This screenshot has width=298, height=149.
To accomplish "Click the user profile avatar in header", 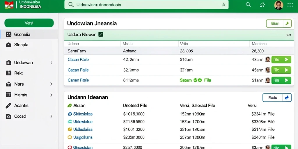I will point(279,5).
